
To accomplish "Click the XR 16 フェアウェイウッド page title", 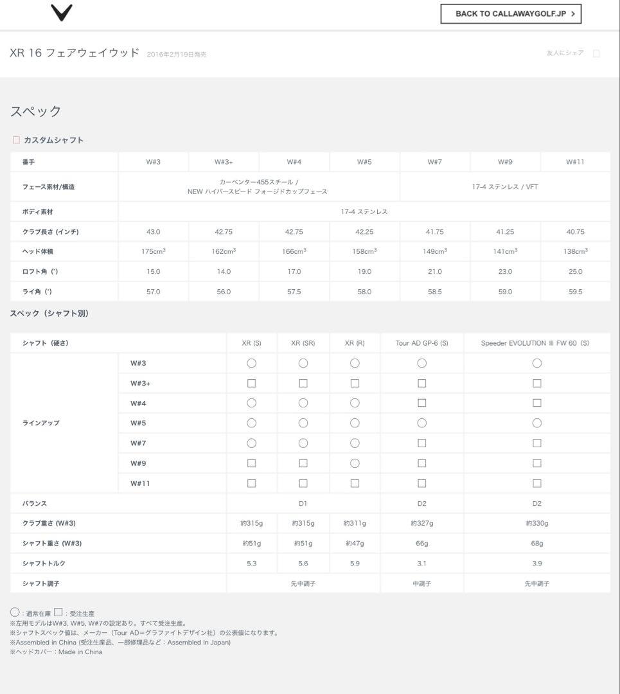I will click(75, 53).
